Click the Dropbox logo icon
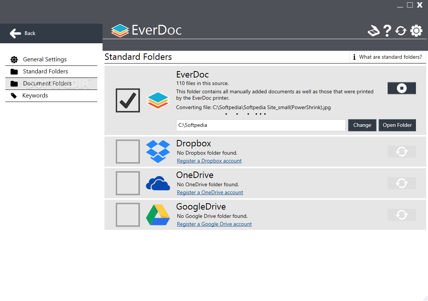The image size is (428, 301). pyautogui.click(x=158, y=152)
